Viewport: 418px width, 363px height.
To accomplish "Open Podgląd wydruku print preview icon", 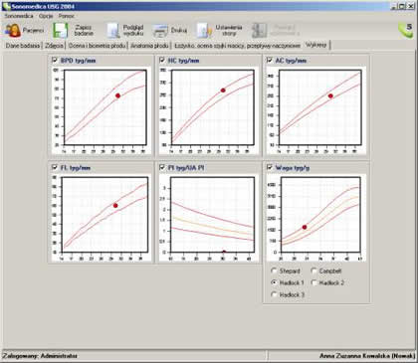I will point(113,31).
